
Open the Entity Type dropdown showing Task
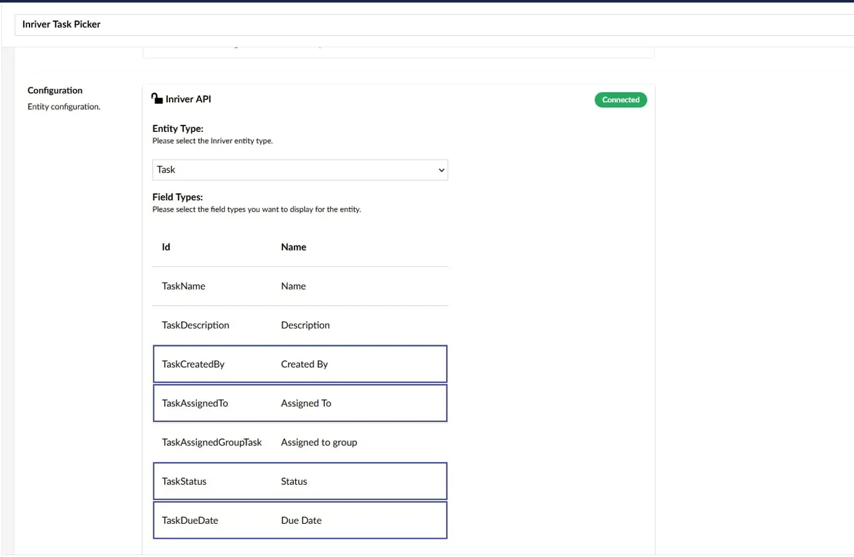point(300,170)
